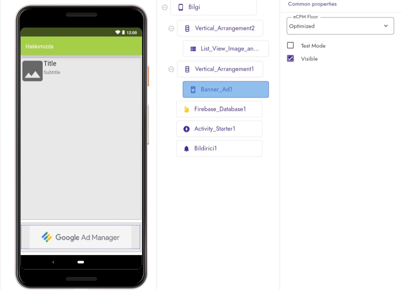The height and width of the screenshot is (290, 401).
Task: Click the Vertical_Arrangement2 layout icon
Action: (x=187, y=28)
